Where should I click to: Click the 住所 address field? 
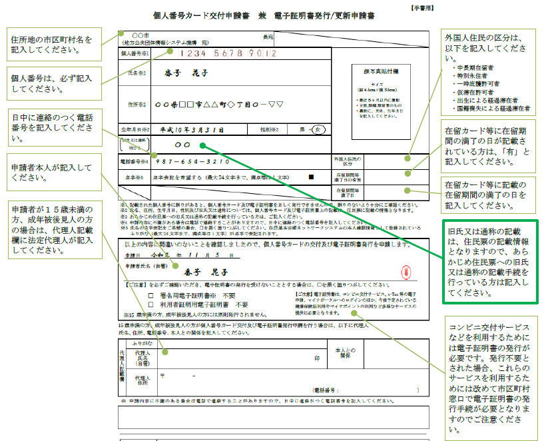click(241, 105)
